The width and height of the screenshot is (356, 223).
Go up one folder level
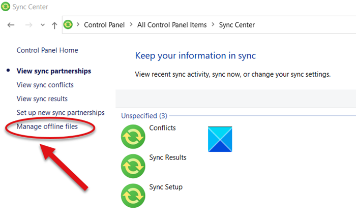click(x=54, y=25)
